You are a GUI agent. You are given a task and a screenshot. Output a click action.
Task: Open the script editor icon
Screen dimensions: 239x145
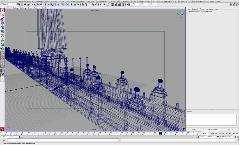click(x=238, y=140)
